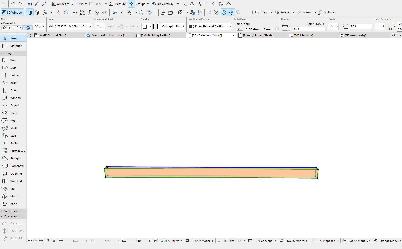Image resolution: width=402 pixels, height=249 pixels.
Task: Select the Wall tool
Action: [x=13, y=60]
